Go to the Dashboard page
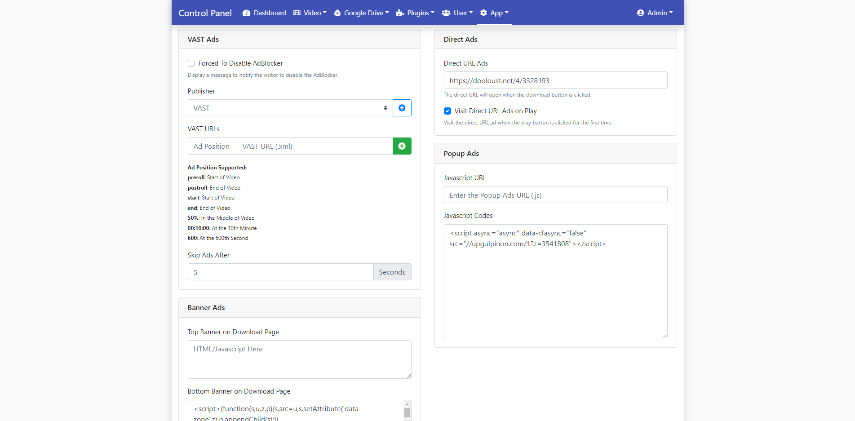The image size is (855, 421). [x=264, y=13]
